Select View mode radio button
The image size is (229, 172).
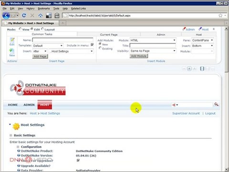[20, 29]
